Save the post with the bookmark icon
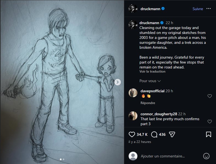This screenshot has height=164, width=216. click(209, 134)
